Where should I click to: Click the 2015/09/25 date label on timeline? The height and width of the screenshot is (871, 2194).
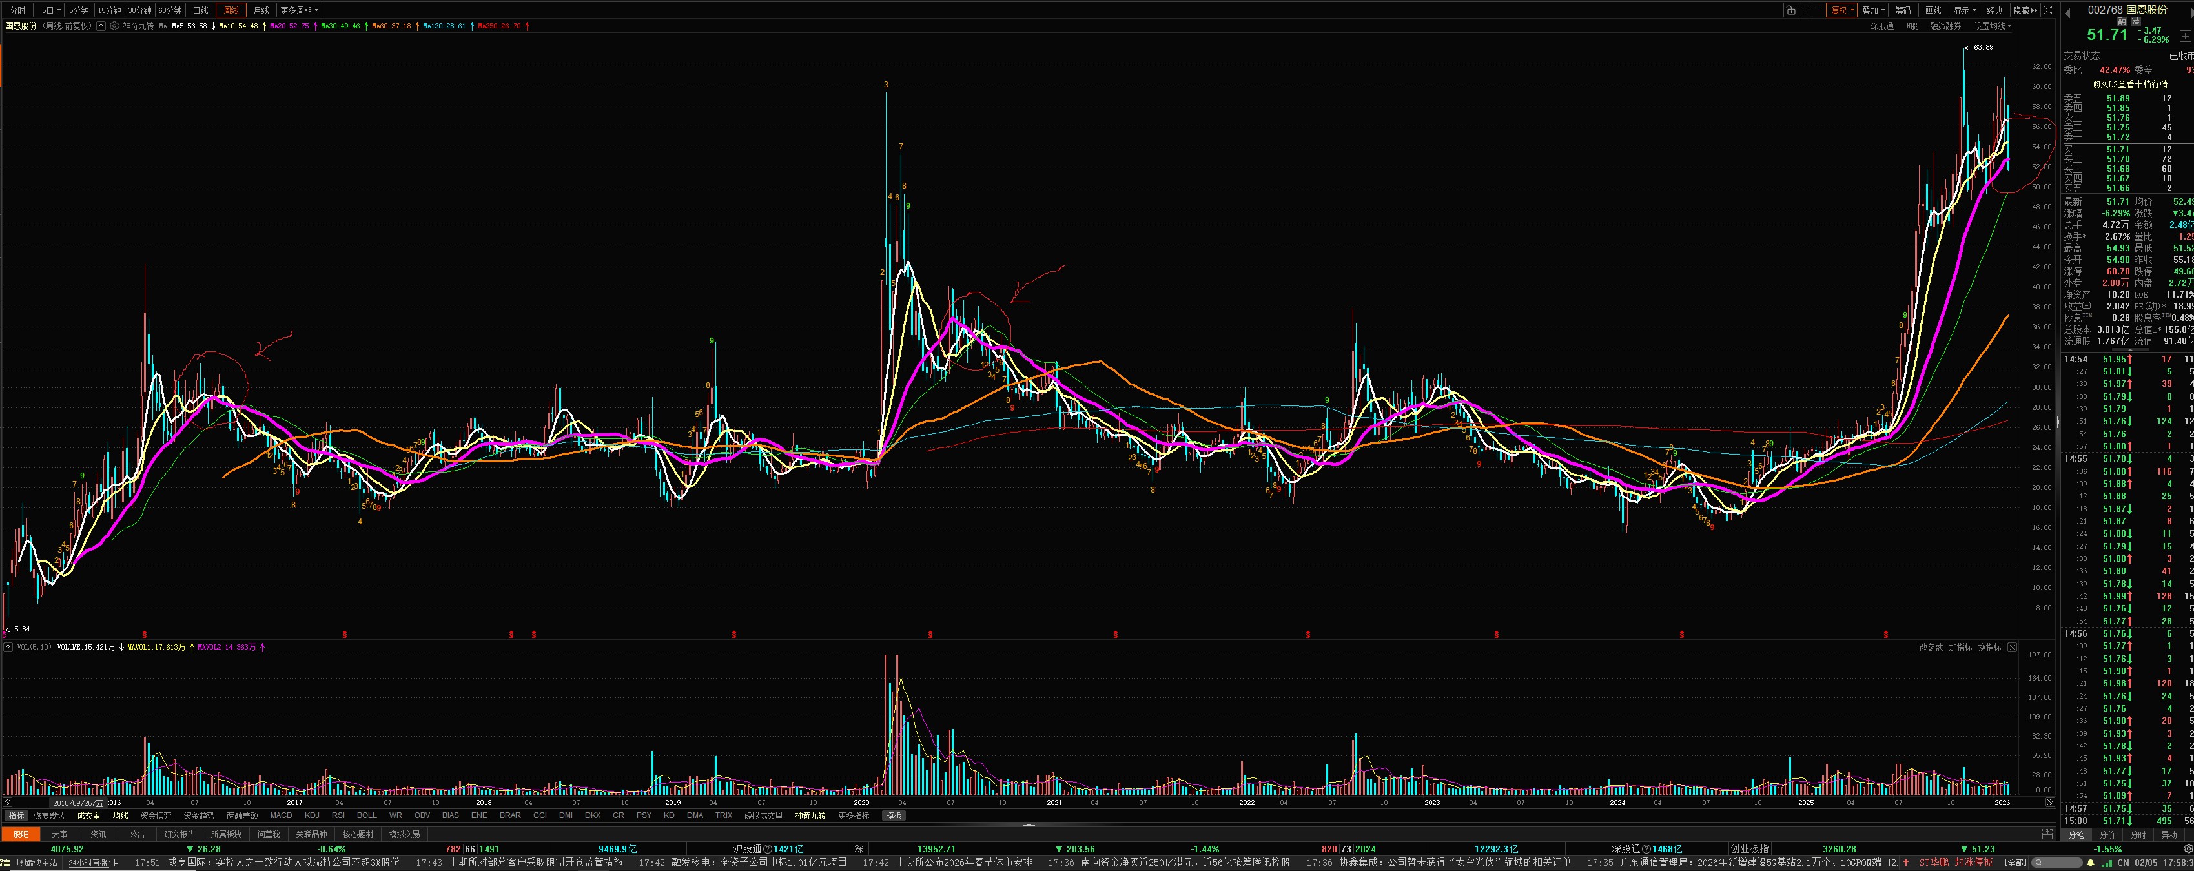[x=77, y=803]
